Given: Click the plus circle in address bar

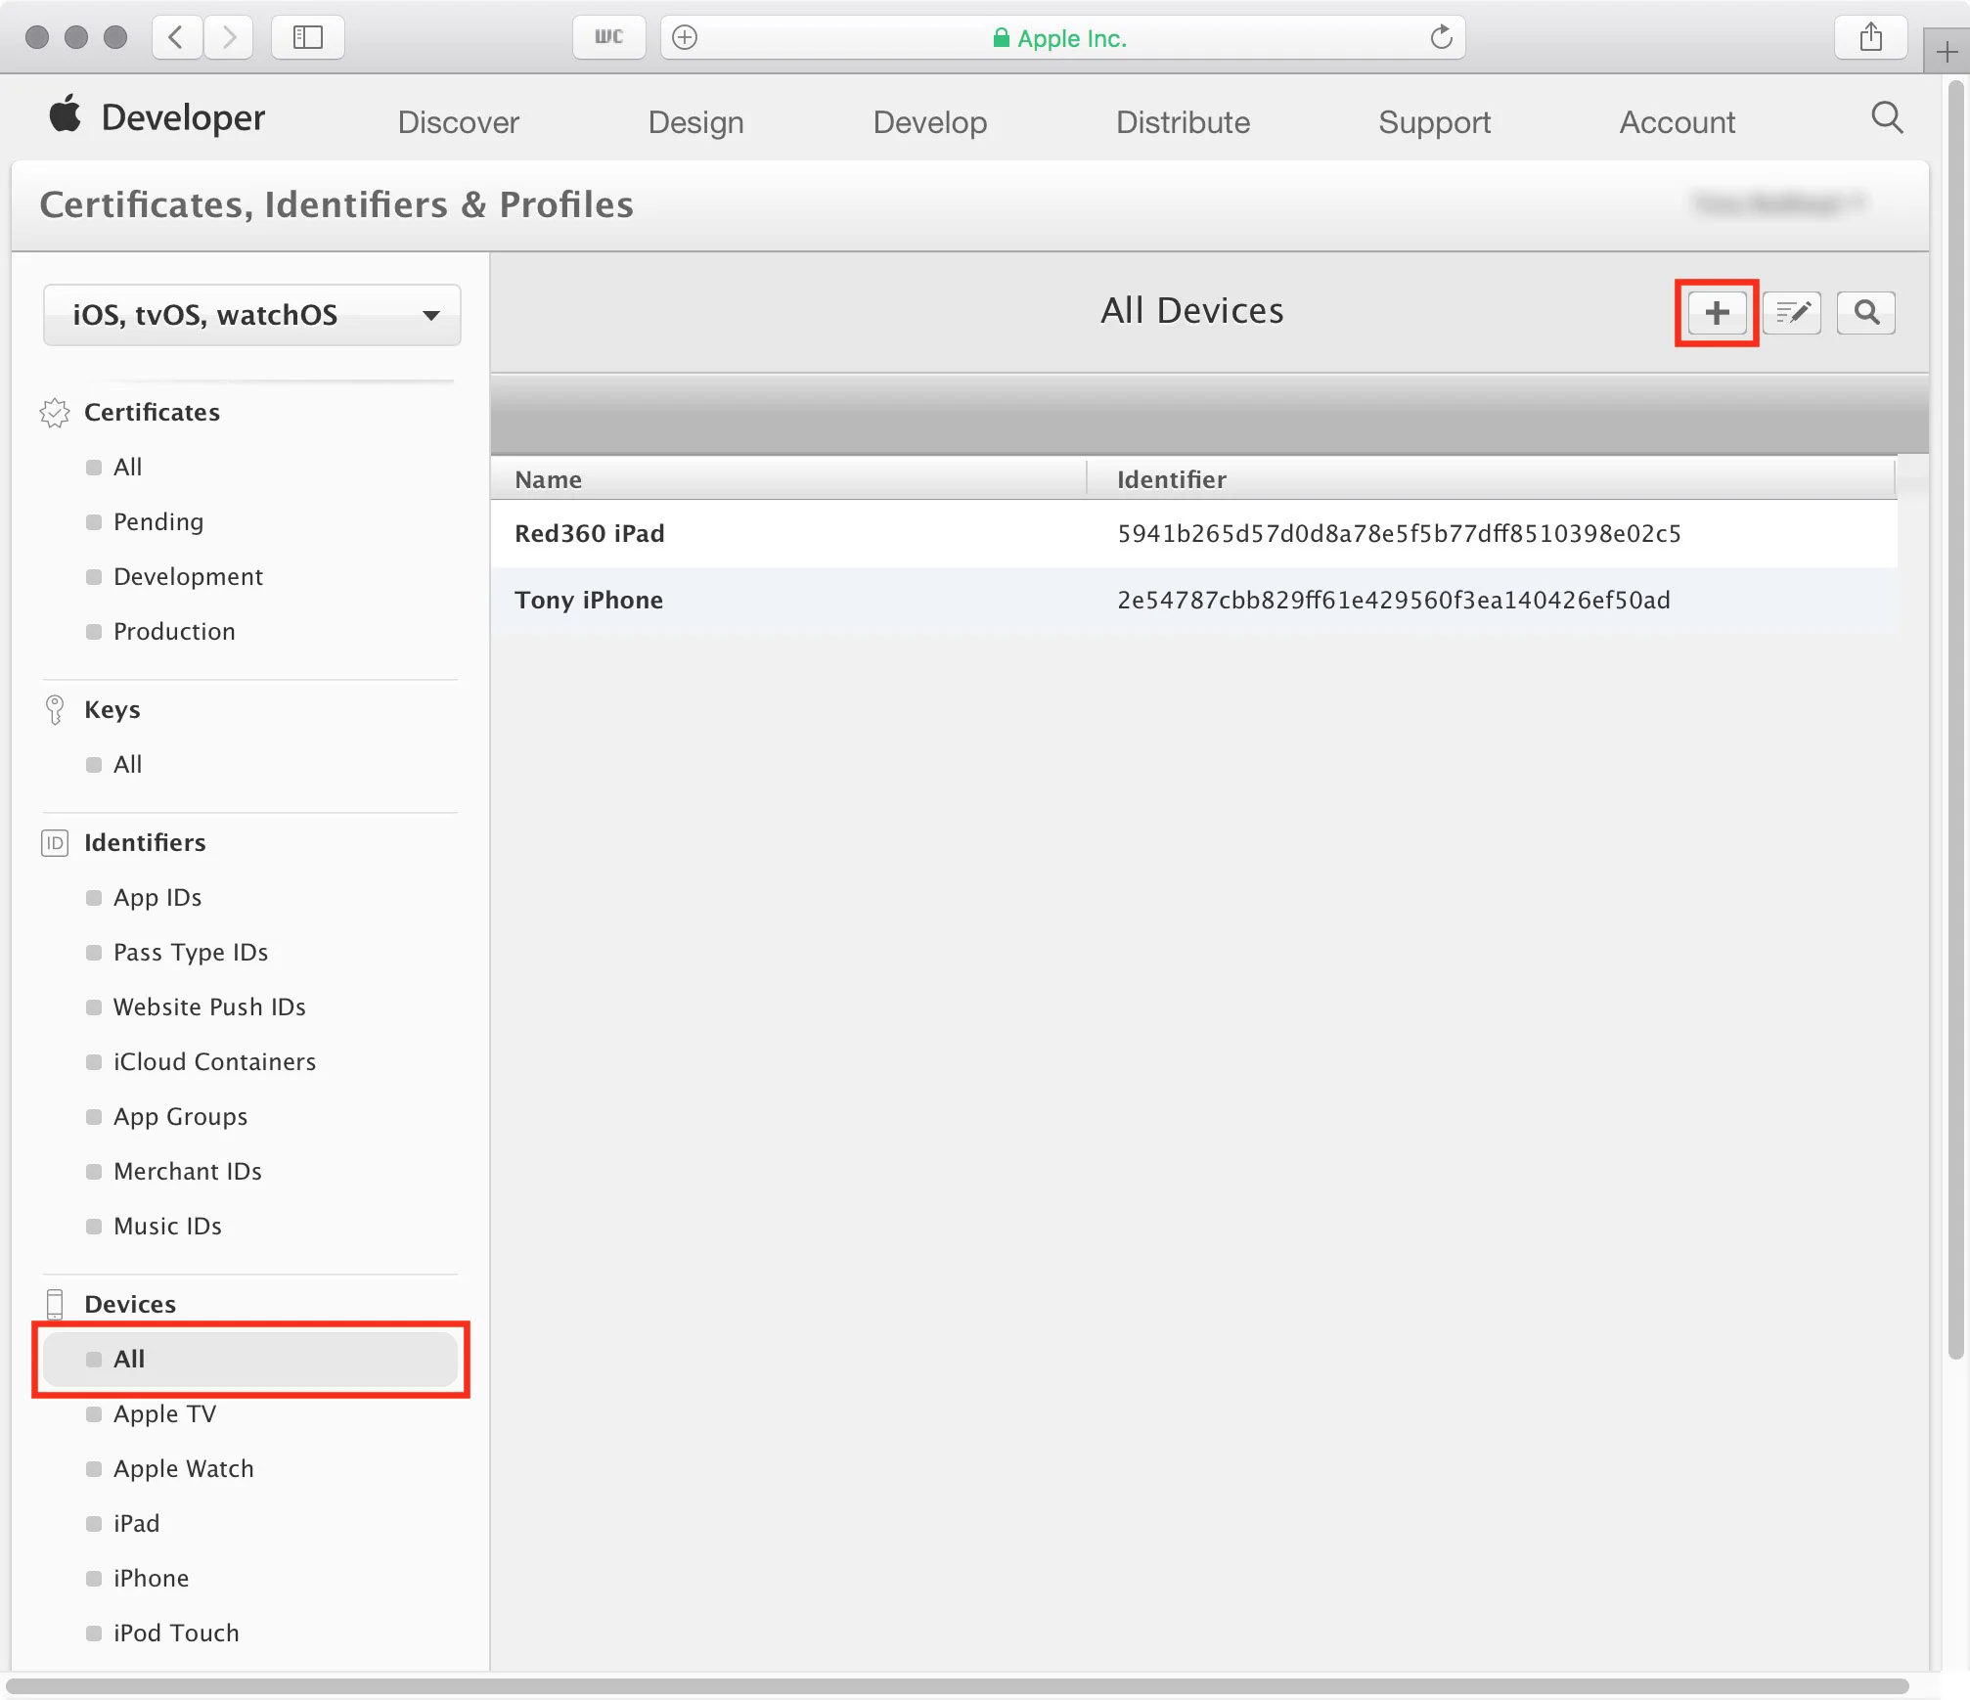Looking at the screenshot, I should point(685,37).
